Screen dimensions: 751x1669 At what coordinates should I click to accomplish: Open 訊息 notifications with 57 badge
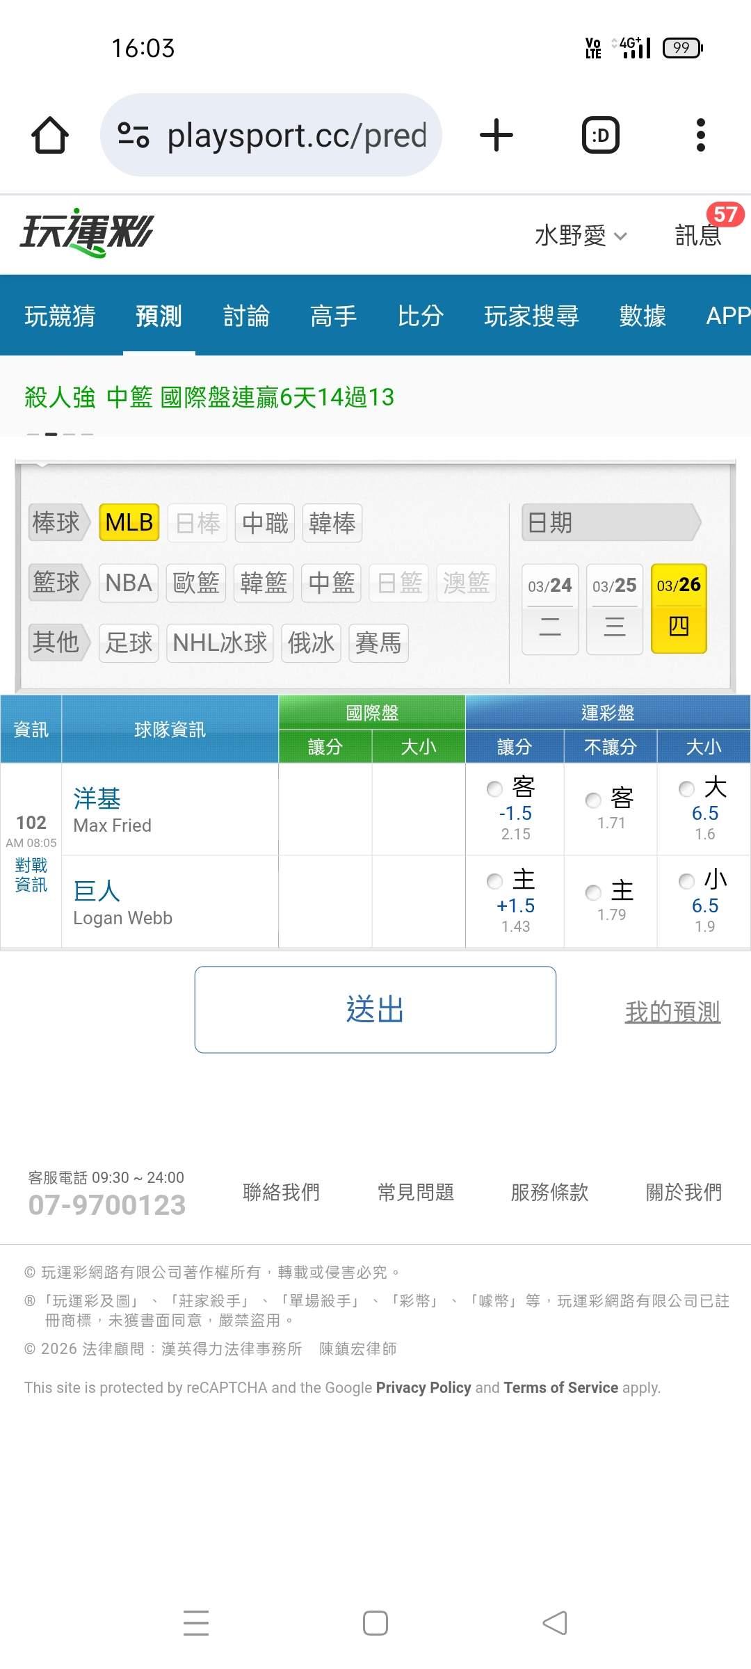[x=699, y=235]
